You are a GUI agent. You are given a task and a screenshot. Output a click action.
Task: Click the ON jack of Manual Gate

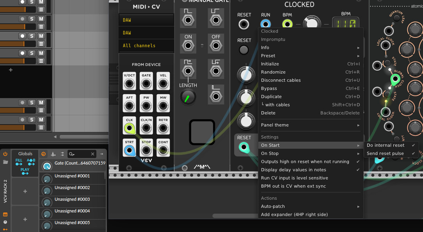point(188,46)
